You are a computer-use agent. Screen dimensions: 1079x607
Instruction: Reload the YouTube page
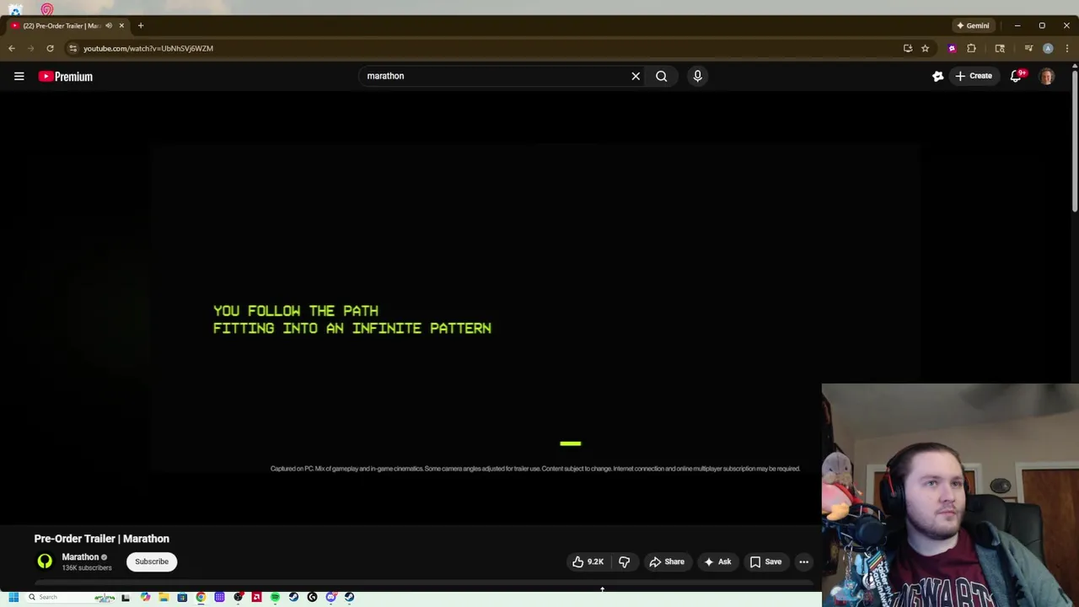51,49
